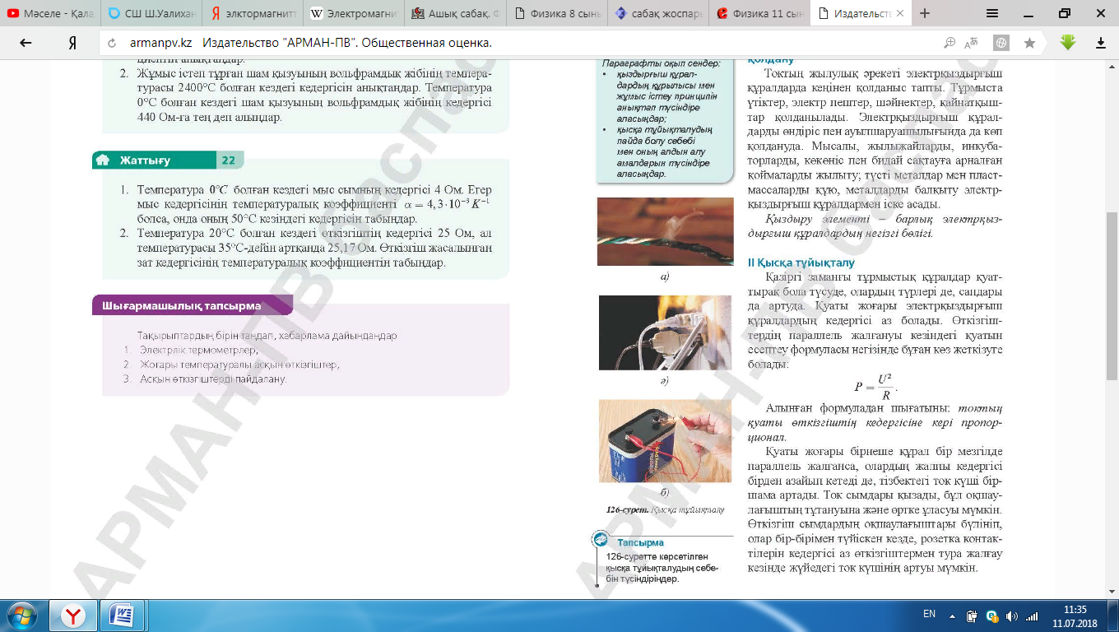Viewport: 1119px width, 632px height.
Task: Click the battery short circuit photo б)
Action: coord(666,441)
